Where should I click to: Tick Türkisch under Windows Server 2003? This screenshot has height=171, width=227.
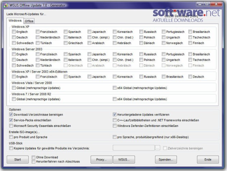click(x=37, y=65)
